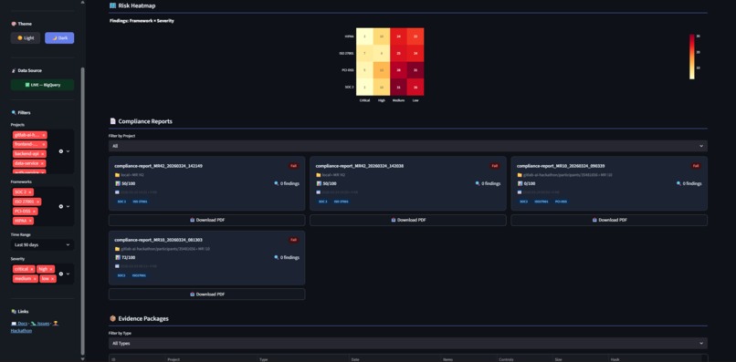Screen dimensions: 736x362
Task: Download PDF for report MR10_20260324_081303
Action: click(x=207, y=294)
